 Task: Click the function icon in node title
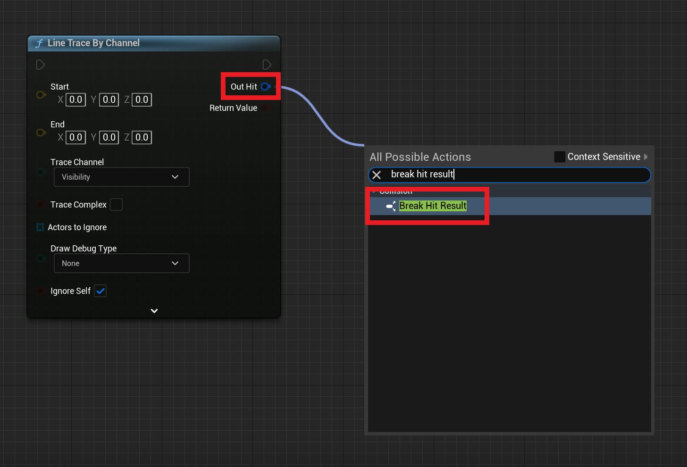[x=39, y=43]
